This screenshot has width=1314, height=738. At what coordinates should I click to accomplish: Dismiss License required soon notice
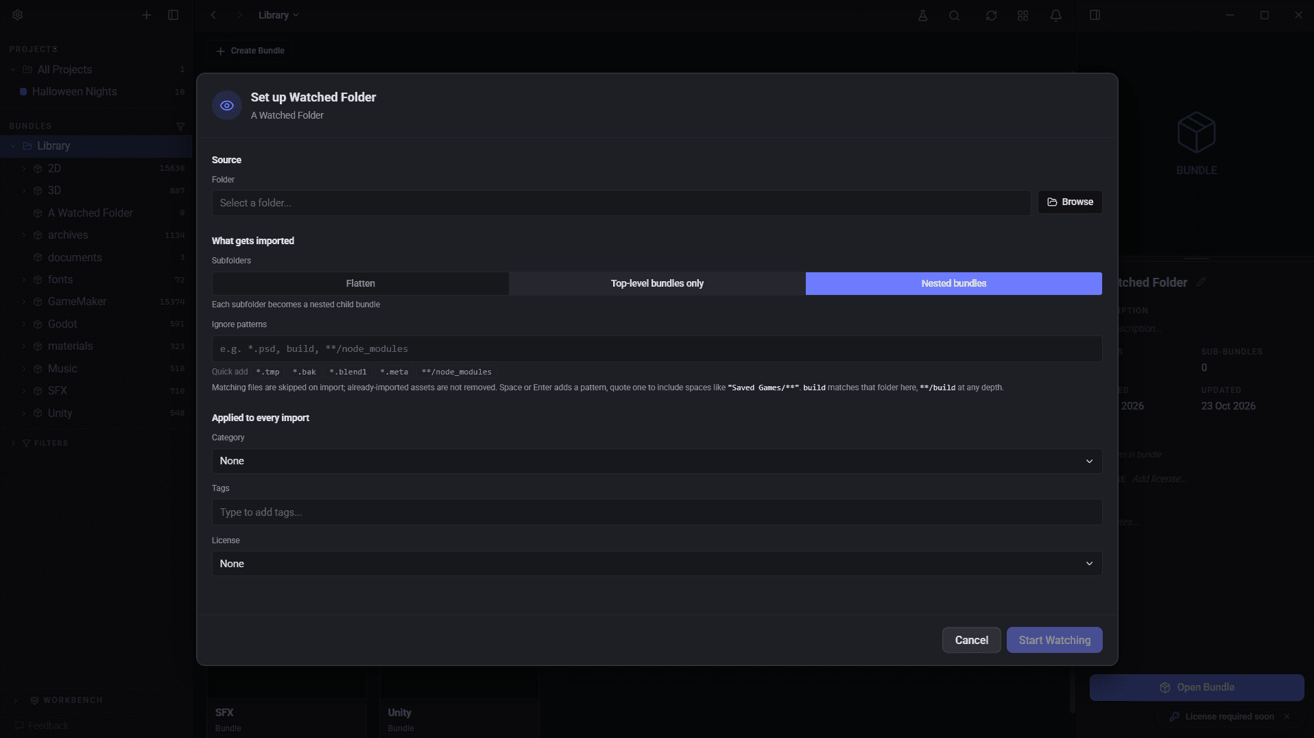pyautogui.click(x=1287, y=716)
